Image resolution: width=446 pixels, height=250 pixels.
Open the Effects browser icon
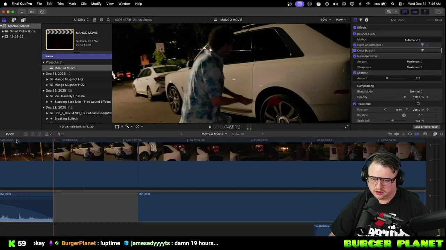tap(435, 134)
